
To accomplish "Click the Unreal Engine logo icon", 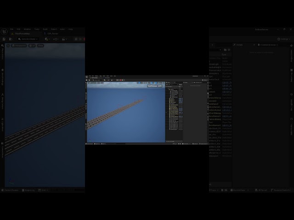I will pyautogui.click(x=4, y=31).
